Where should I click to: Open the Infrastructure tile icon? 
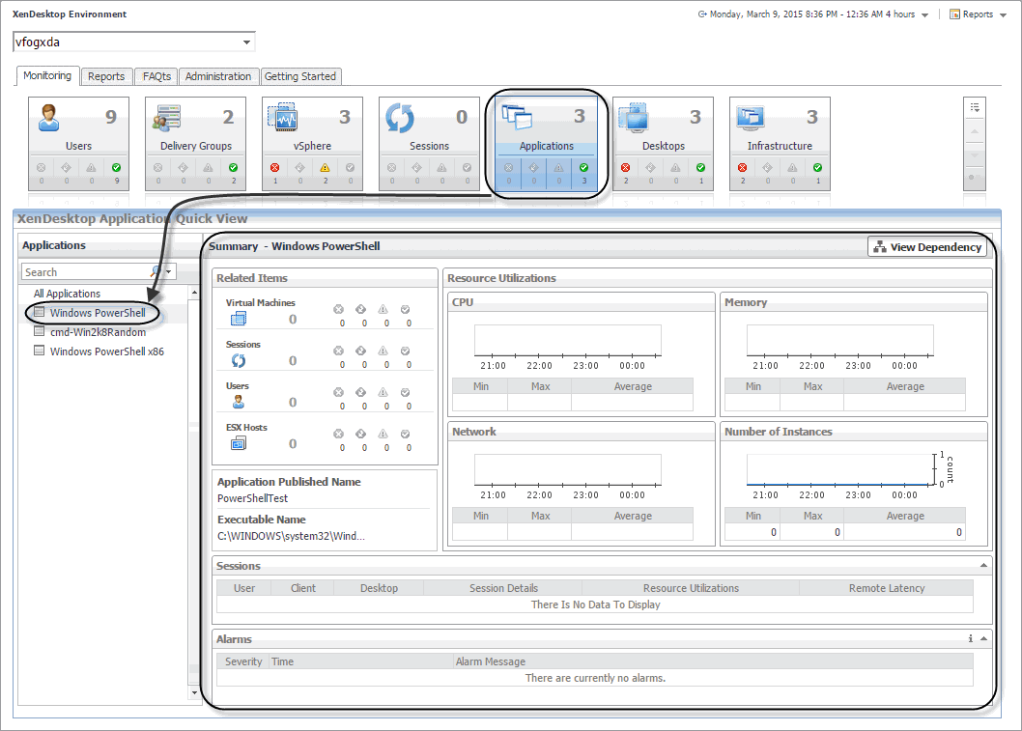[x=751, y=118]
